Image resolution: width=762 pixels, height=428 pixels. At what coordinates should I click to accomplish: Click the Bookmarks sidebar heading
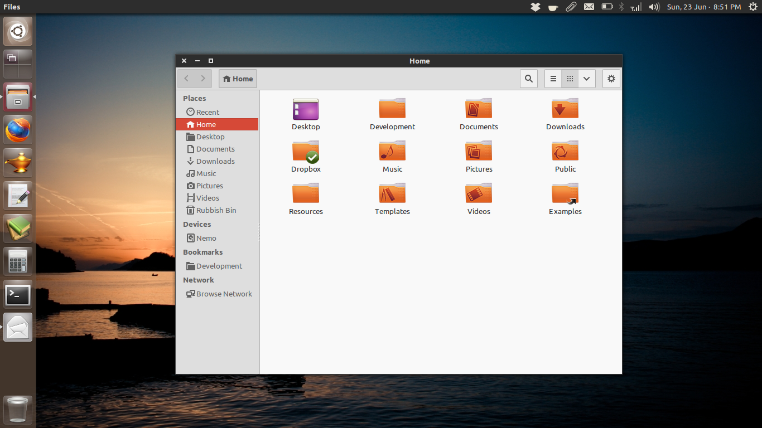coord(202,252)
